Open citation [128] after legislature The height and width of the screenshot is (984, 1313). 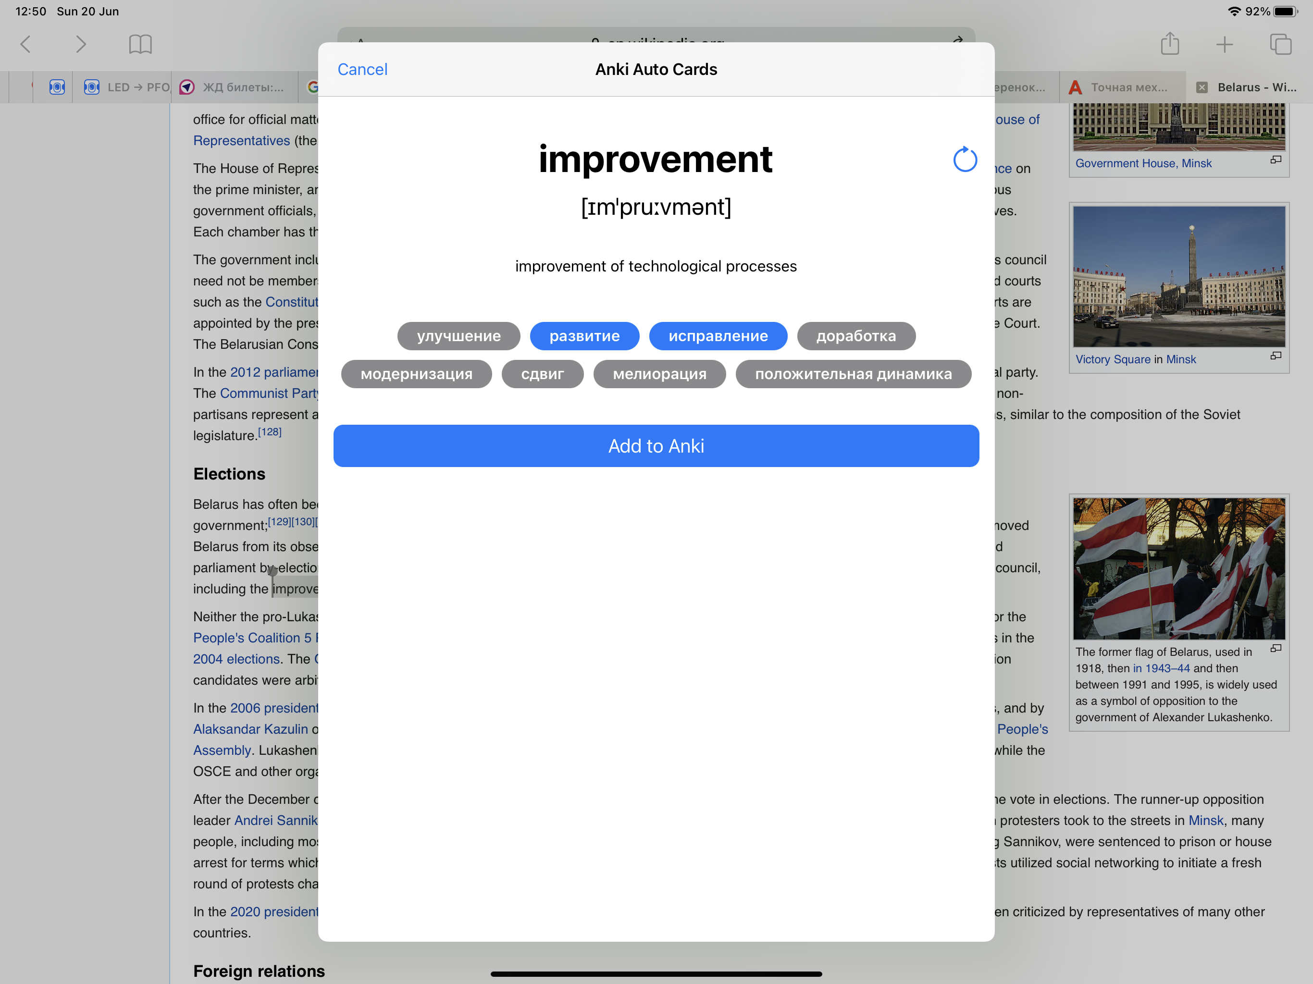tap(270, 431)
